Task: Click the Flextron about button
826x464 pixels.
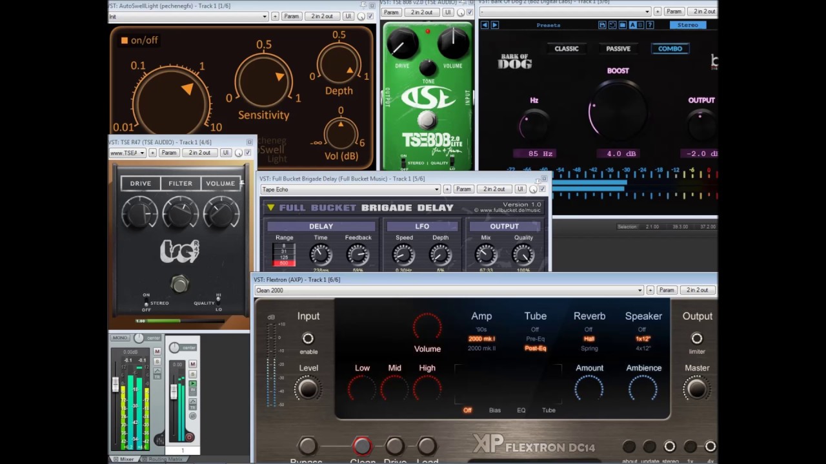Action: pos(629,447)
